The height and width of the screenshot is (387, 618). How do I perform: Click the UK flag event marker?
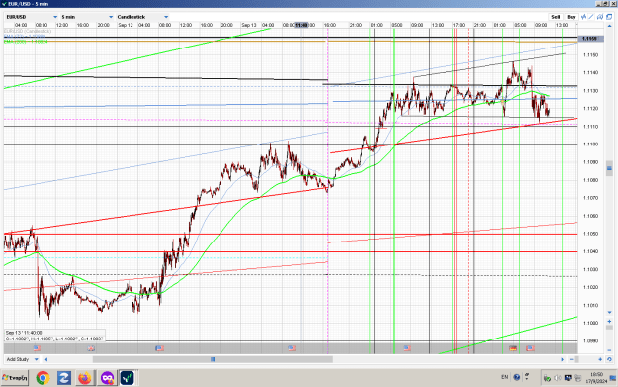91,348
